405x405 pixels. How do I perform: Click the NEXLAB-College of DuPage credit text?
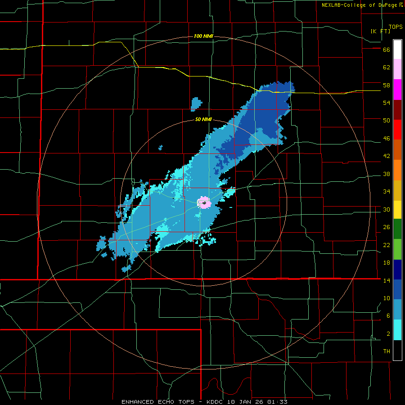pyautogui.click(x=359, y=5)
